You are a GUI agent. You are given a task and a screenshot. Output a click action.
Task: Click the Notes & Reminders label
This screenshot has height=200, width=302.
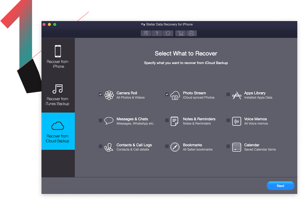point(199,119)
